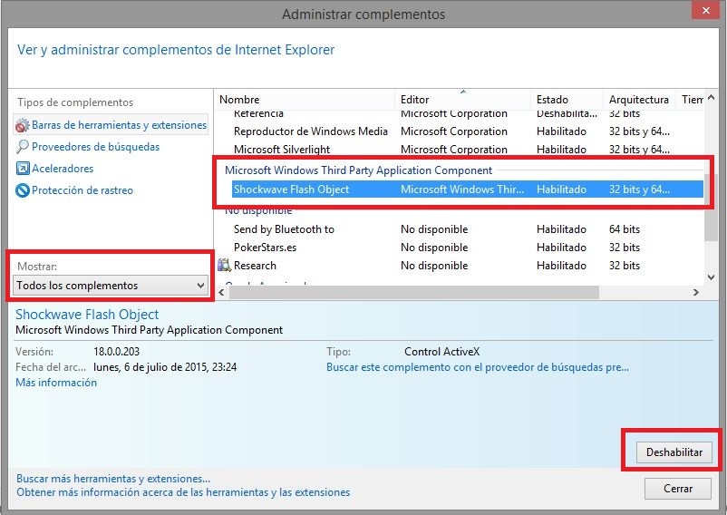The height and width of the screenshot is (515, 727).
Task: Open Proveedores de búsquedas category
Action: click(95, 147)
